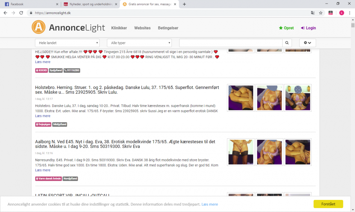The width and height of the screenshot is (355, 212).
Task: Reload the page with refresh icon
Action: [x=21, y=13]
